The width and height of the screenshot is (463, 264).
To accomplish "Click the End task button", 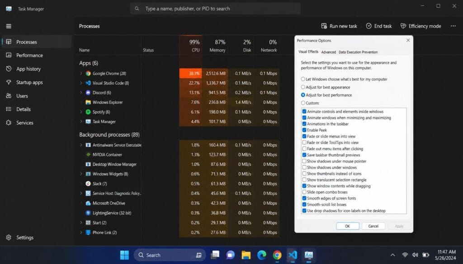I will [x=379, y=26].
